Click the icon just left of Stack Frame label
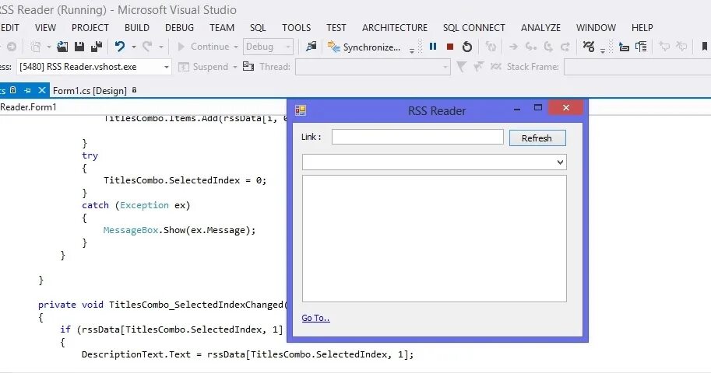The width and height of the screenshot is (711, 373). click(495, 67)
